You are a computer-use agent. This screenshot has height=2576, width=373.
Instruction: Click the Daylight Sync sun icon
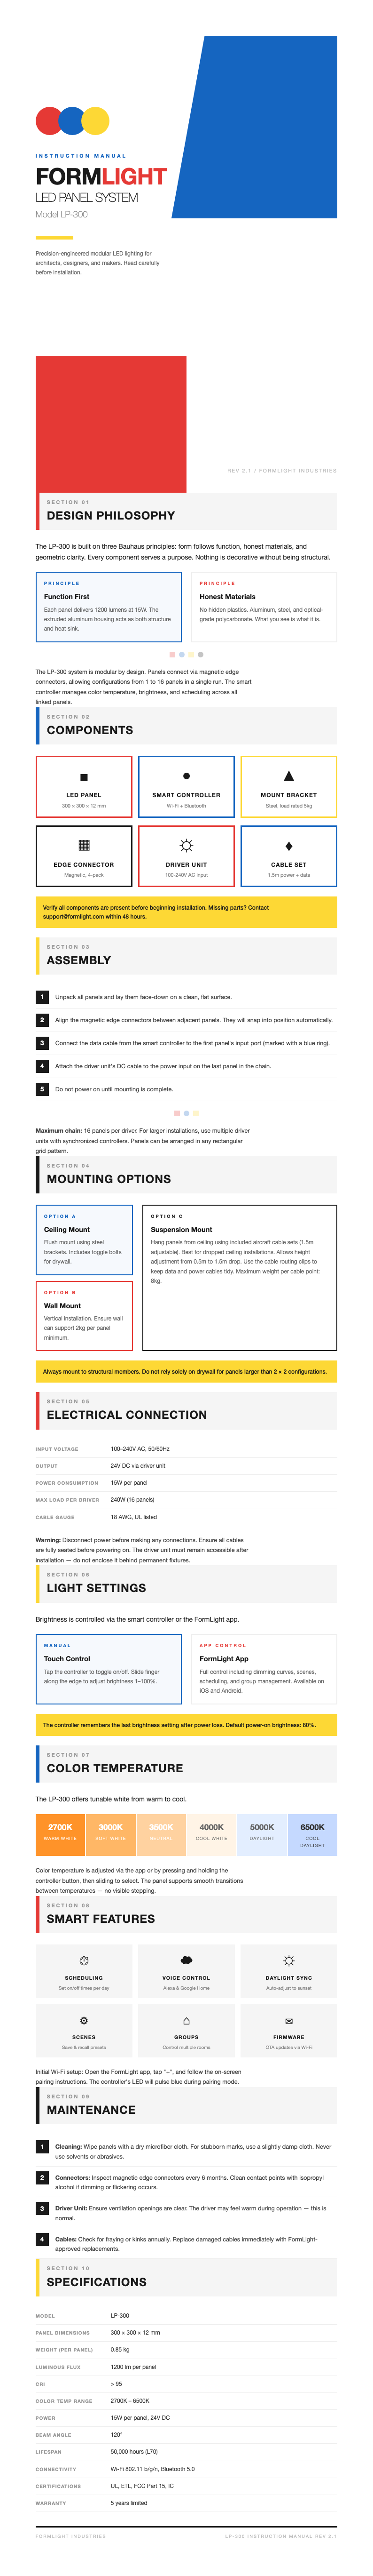pyautogui.click(x=288, y=1960)
